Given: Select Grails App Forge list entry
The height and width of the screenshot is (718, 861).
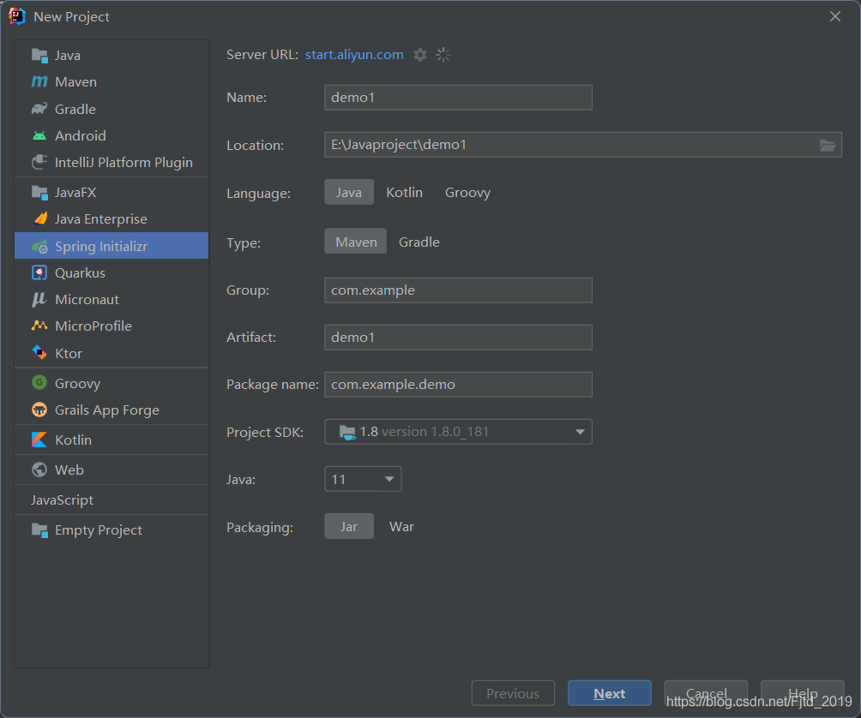Looking at the screenshot, I should pyautogui.click(x=111, y=410).
